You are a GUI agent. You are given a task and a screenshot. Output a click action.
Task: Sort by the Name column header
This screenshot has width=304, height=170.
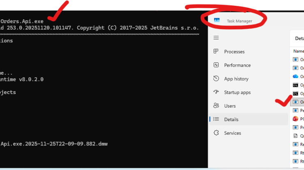tap(298, 51)
